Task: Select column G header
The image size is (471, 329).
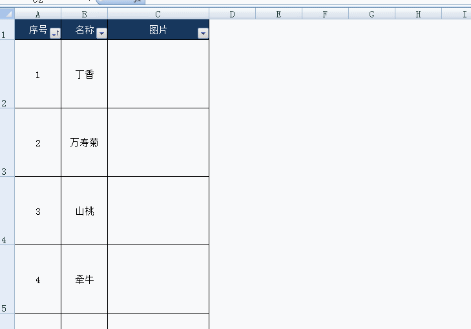Action: tap(372, 14)
